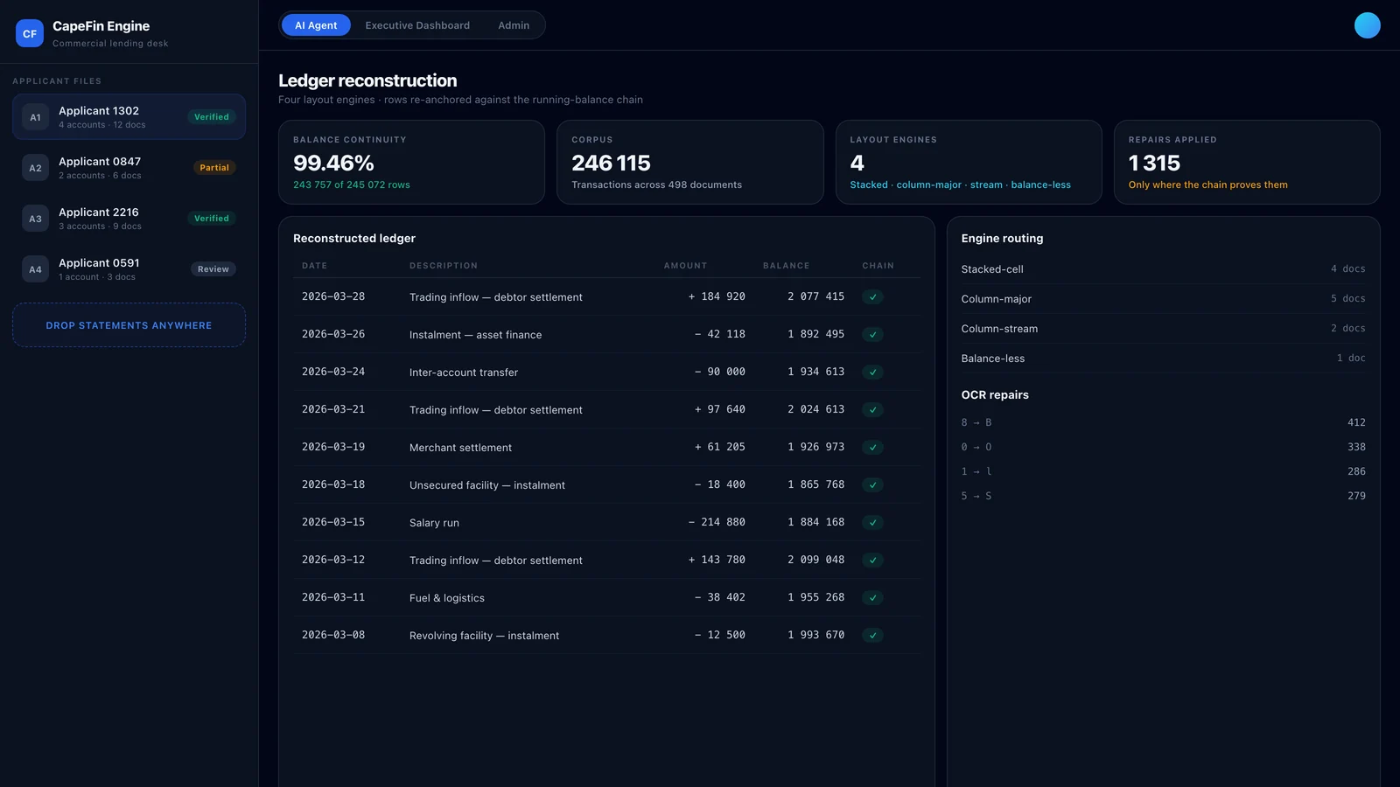The height and width of the screenshot is (787, 1400).
Task: Select Applicant 2216 file
Action: [129, 219]
